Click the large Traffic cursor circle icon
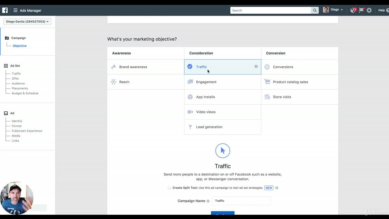Viewport: 389px width, 219px height. (223, 151)
